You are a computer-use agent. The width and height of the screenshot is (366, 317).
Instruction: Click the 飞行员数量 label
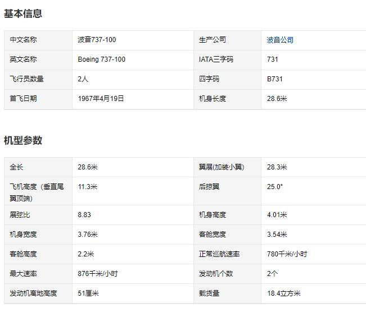click(x=26, y=79)
